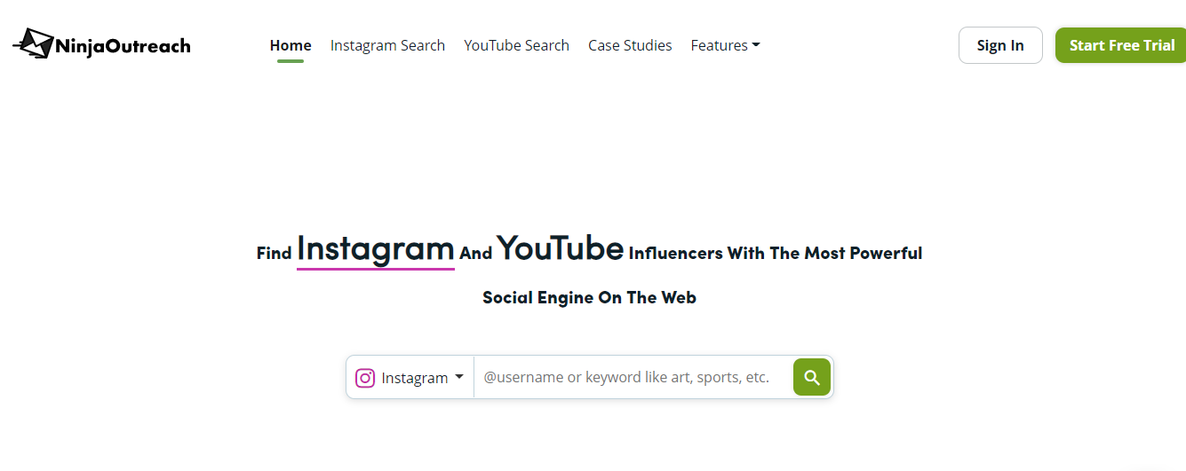Click the Social Engine On The Web subtitle

click(x=589, y=297)
